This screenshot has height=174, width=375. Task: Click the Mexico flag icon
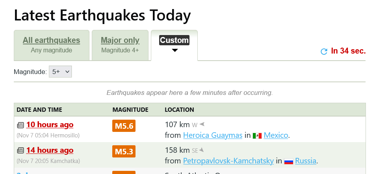(x=257, y=135)
